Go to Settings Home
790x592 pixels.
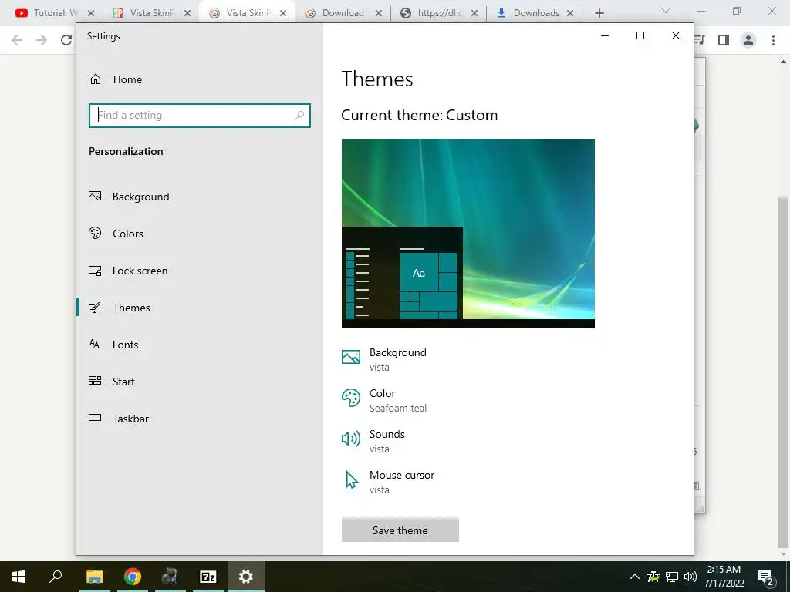pyautogui.click(x=116, y=79)
